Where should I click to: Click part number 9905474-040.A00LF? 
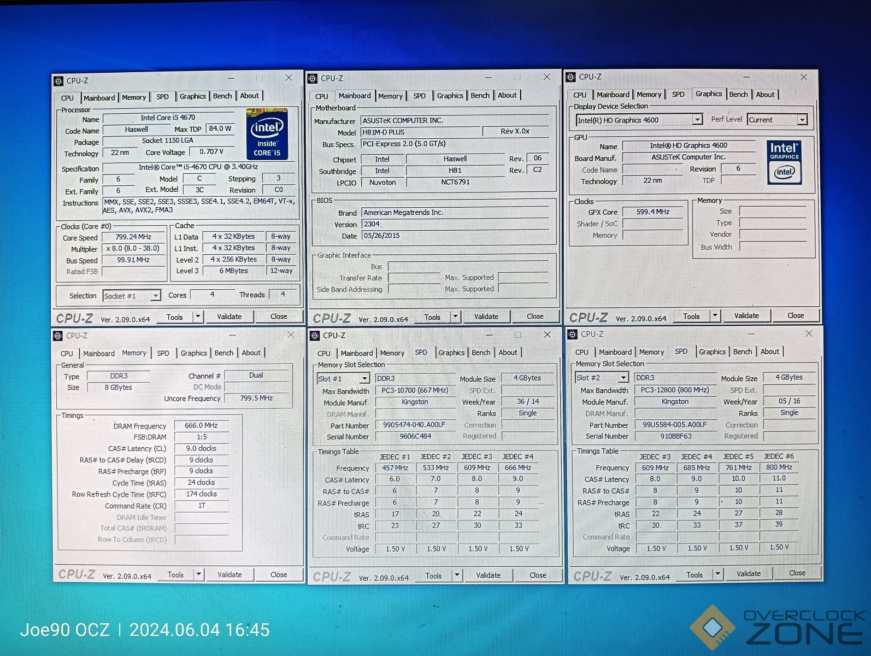[x=414, y=425]
